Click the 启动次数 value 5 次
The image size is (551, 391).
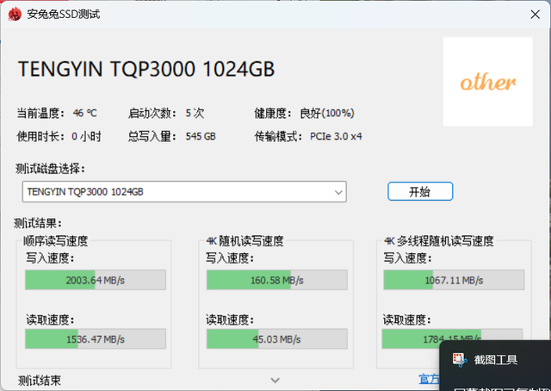pyautogui.click(x=195, y=113)
